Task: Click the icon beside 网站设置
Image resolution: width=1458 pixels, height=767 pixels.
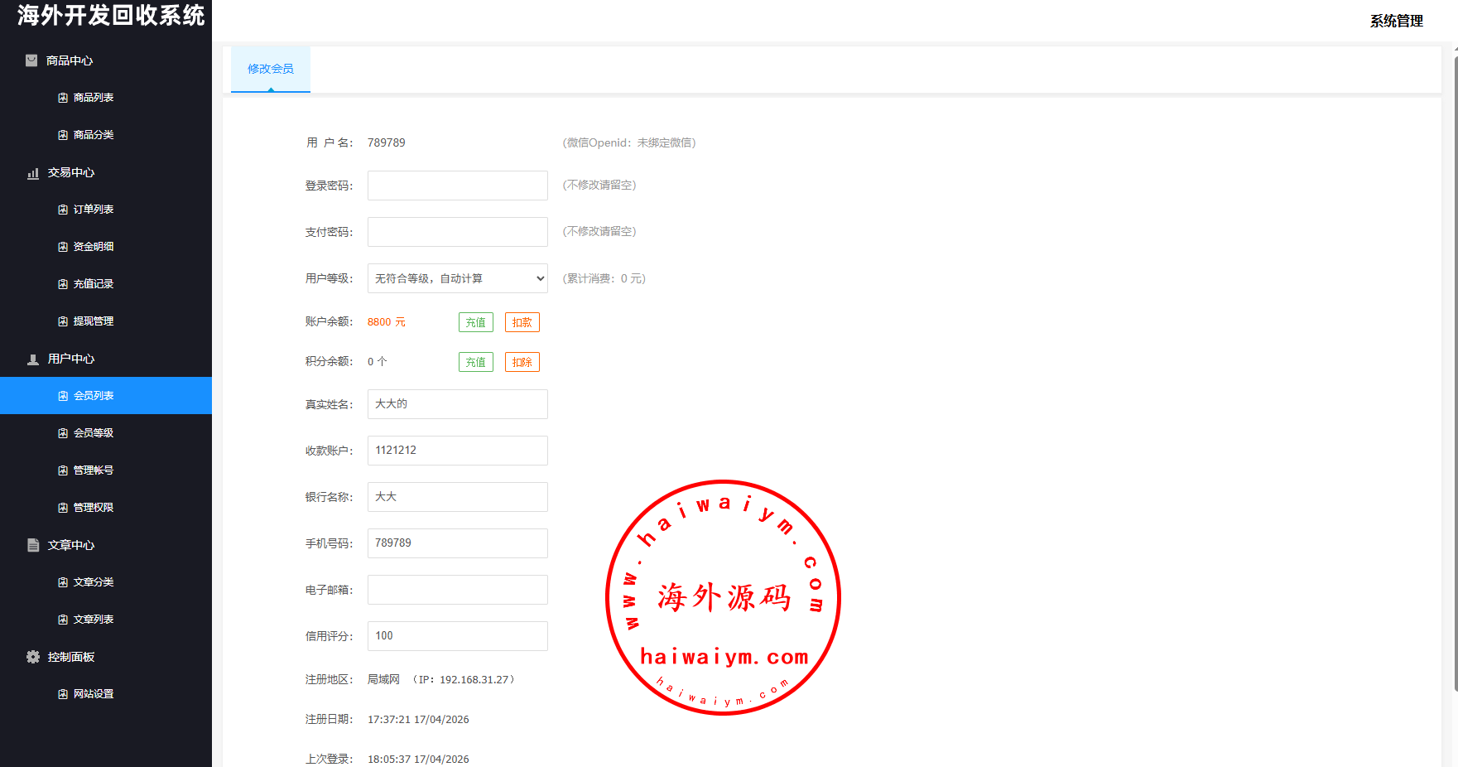Action: 63,694
